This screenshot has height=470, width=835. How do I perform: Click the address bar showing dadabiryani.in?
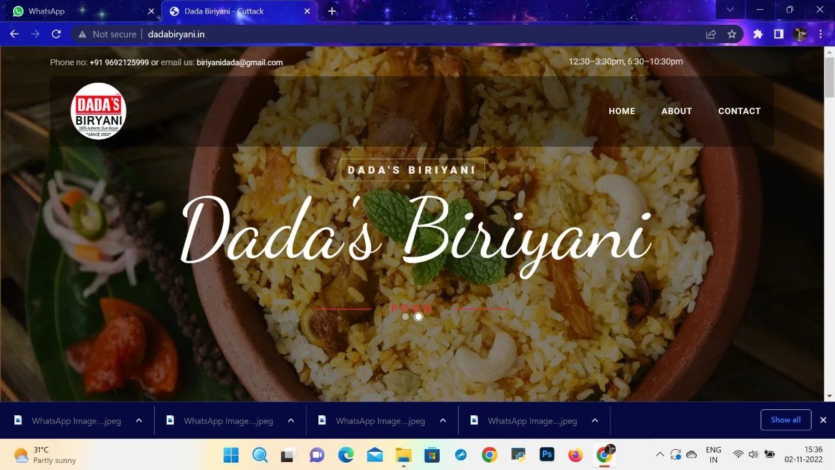click(391, 34)
